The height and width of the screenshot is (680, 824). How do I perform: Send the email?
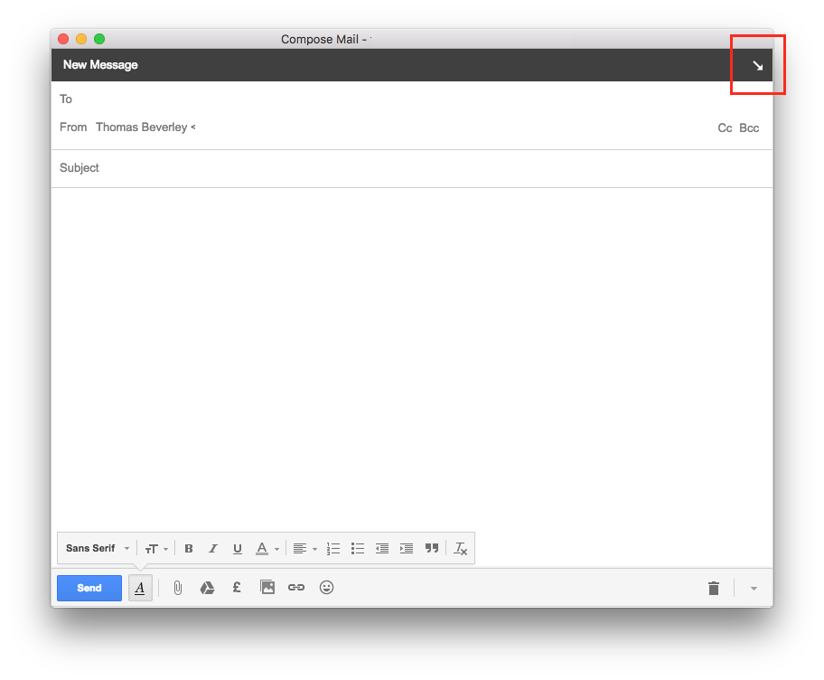click(x=89, y=588)
